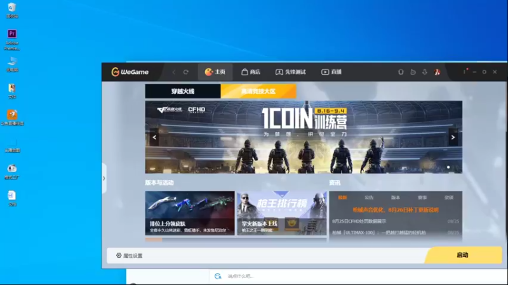Open the orange 8月26日补丁更新说明 headline
This screenshot has width=508, height=285.
click(x=396, y=210)
